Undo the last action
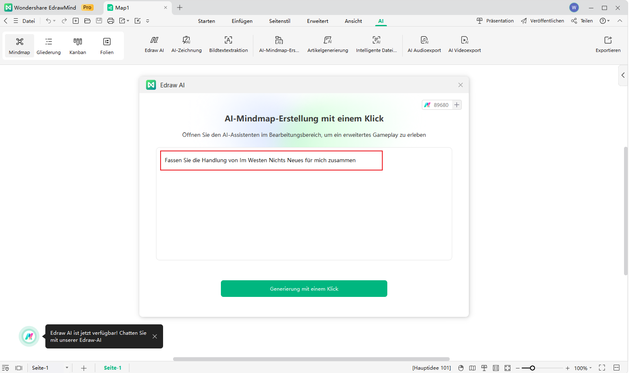The image size is (629, 373). pyautogui.click(x=48, y=21)
